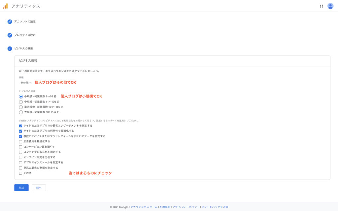Go to アカウントの設定 step label
338x211 pixels.
(25, 21)
